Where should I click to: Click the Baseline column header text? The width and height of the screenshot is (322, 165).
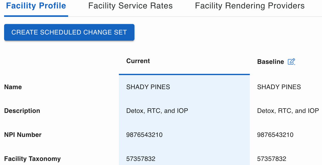click(x=270, y=62)
